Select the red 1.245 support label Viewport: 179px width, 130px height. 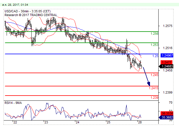(x=154, y=75)
